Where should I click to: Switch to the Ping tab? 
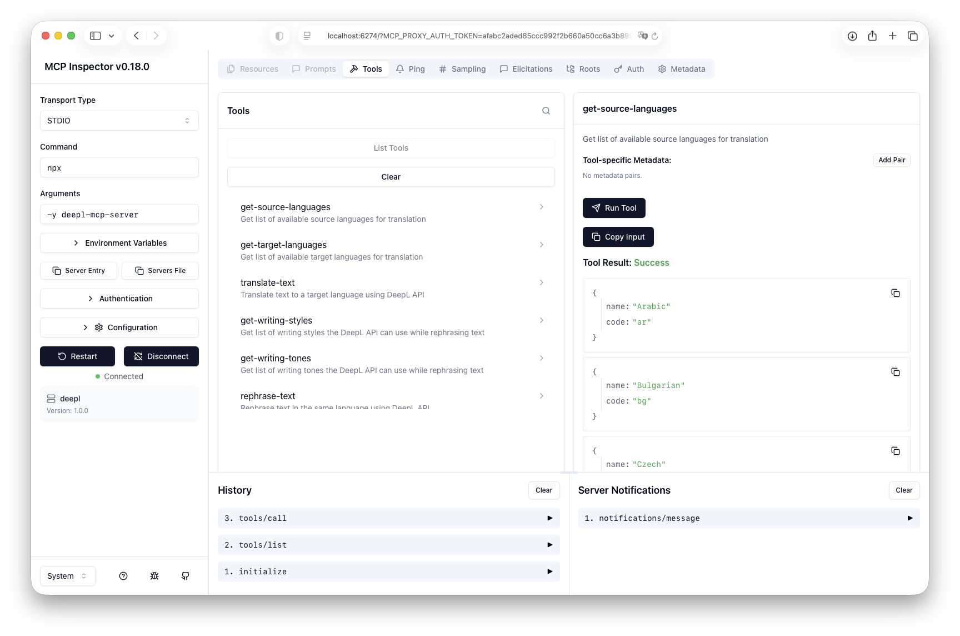411,69
